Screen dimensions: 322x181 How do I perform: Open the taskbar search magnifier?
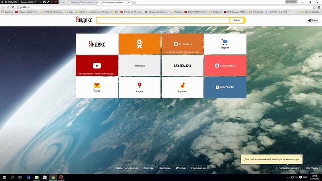point(12,177)
